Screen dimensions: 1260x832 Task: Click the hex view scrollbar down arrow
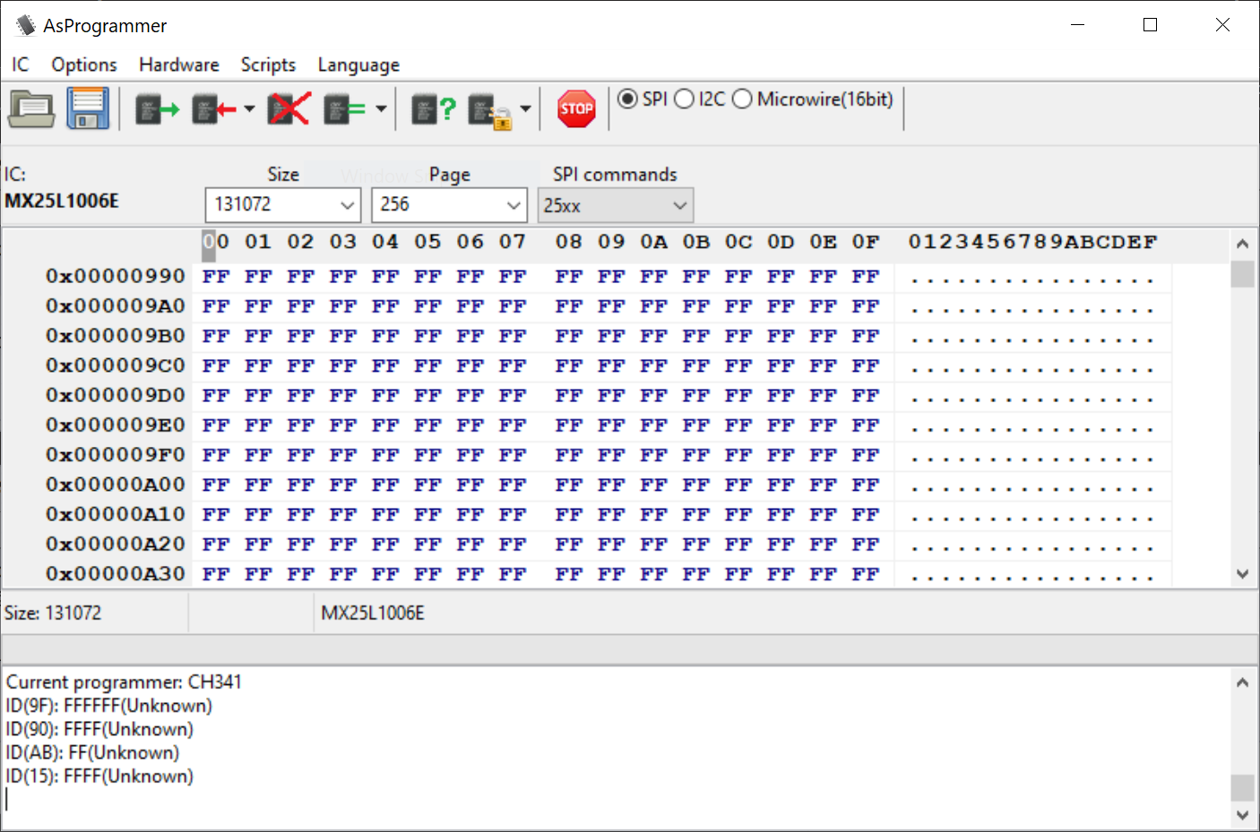[x=1242, y=574]
